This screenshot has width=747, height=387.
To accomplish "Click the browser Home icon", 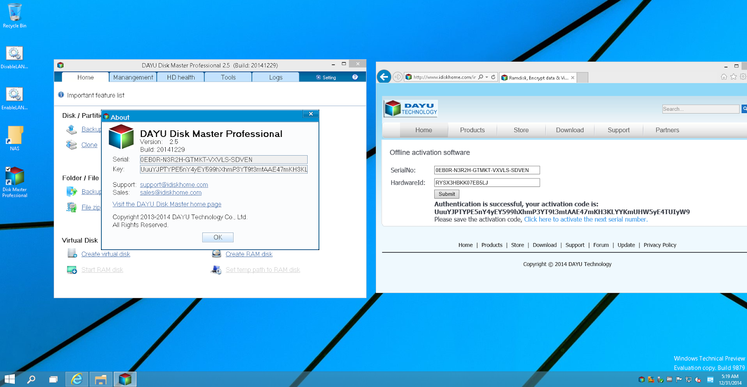I will [724, 77].
